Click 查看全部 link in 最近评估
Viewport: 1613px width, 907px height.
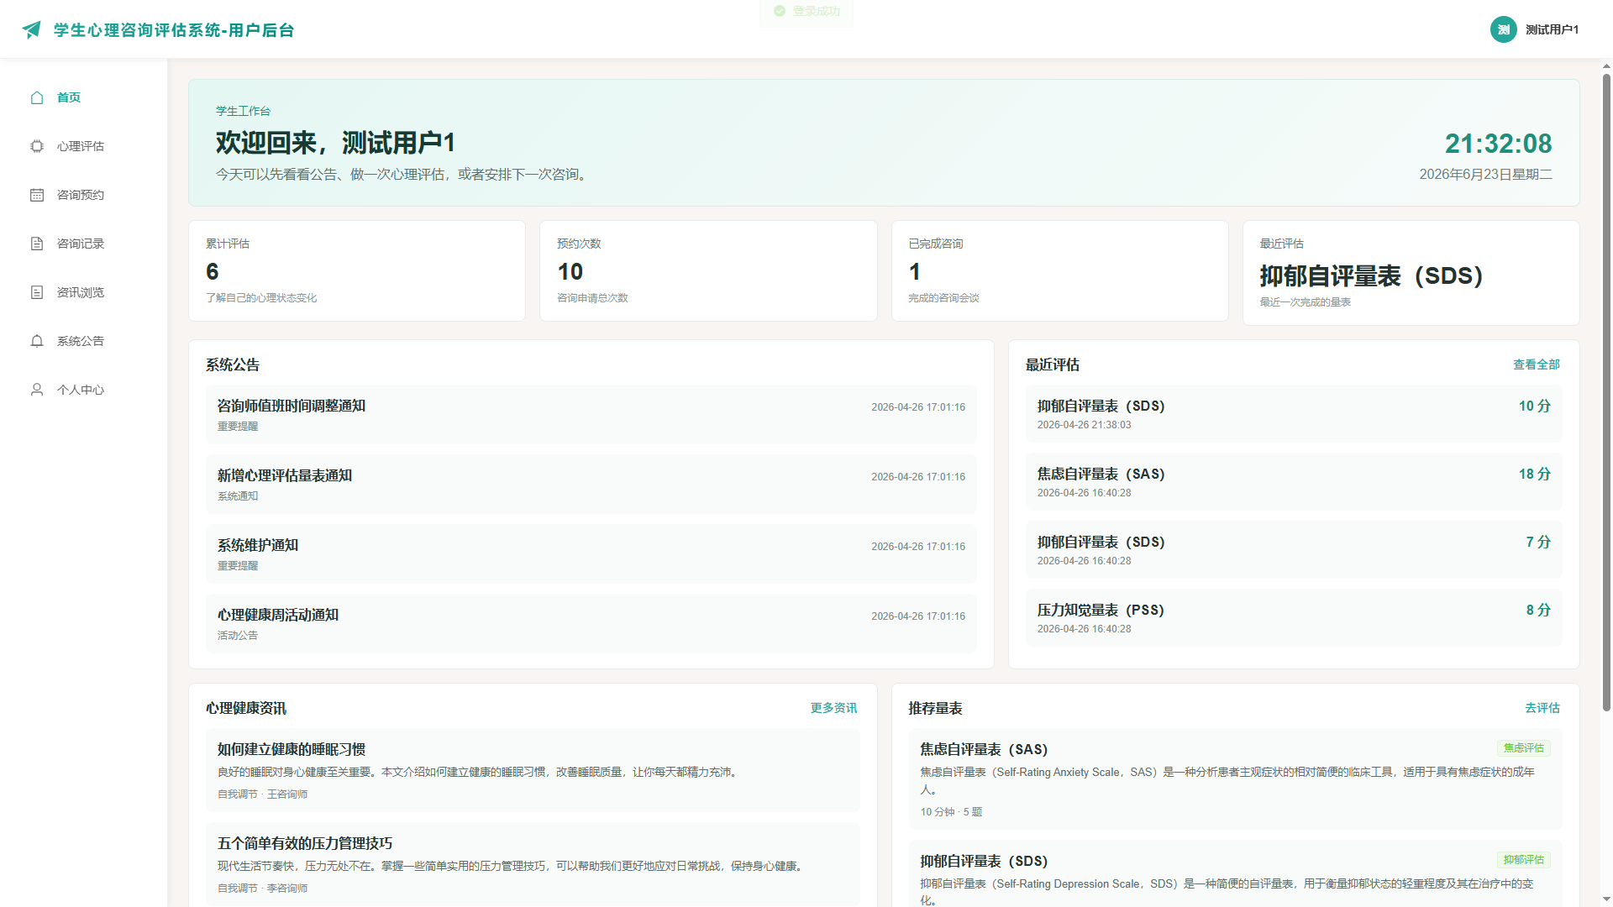(x=1536, y=364)
